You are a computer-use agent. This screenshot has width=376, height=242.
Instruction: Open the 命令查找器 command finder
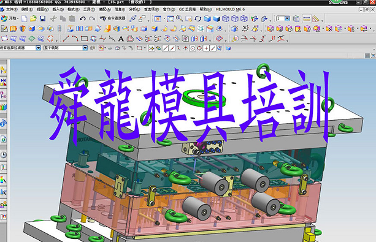tap(113, 18)
